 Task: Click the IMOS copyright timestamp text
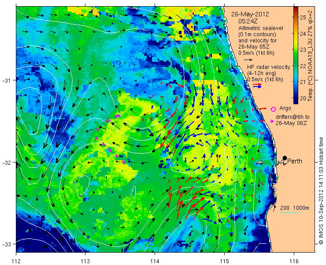321,190
